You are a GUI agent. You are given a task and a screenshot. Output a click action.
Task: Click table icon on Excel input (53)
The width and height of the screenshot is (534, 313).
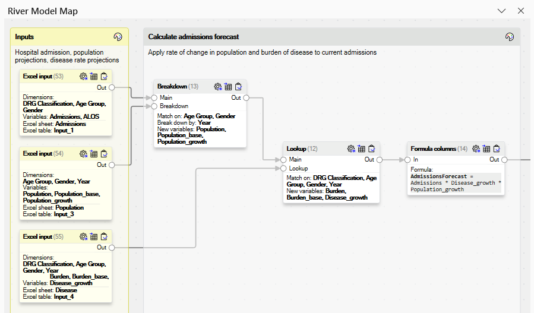tap(94, 76)
